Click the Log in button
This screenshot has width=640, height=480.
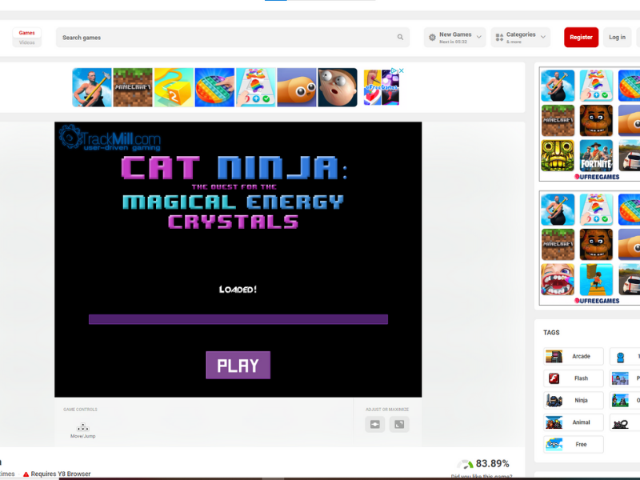click(x=617, y=37)
